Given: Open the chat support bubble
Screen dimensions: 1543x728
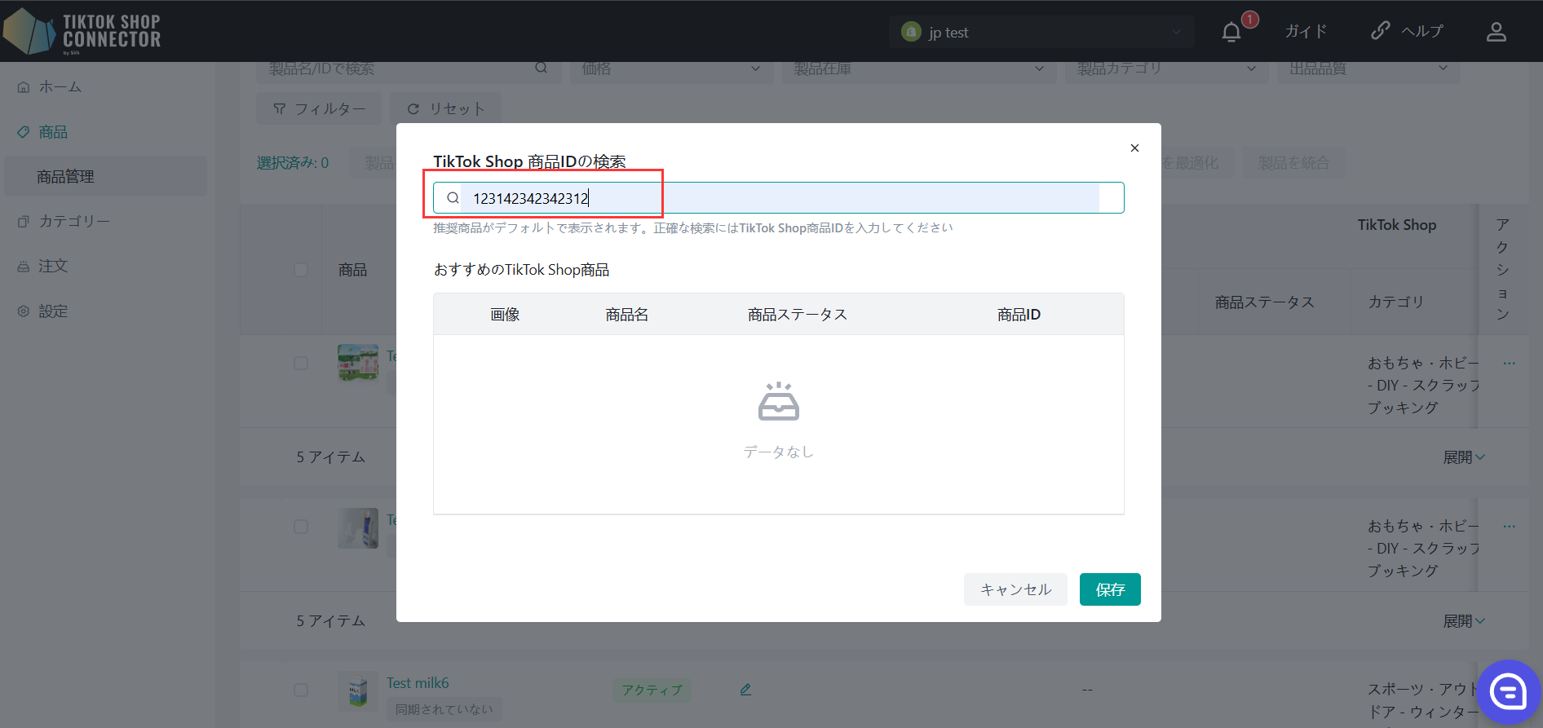Looking at the screenshot, I should click(x=1508, y=692).
